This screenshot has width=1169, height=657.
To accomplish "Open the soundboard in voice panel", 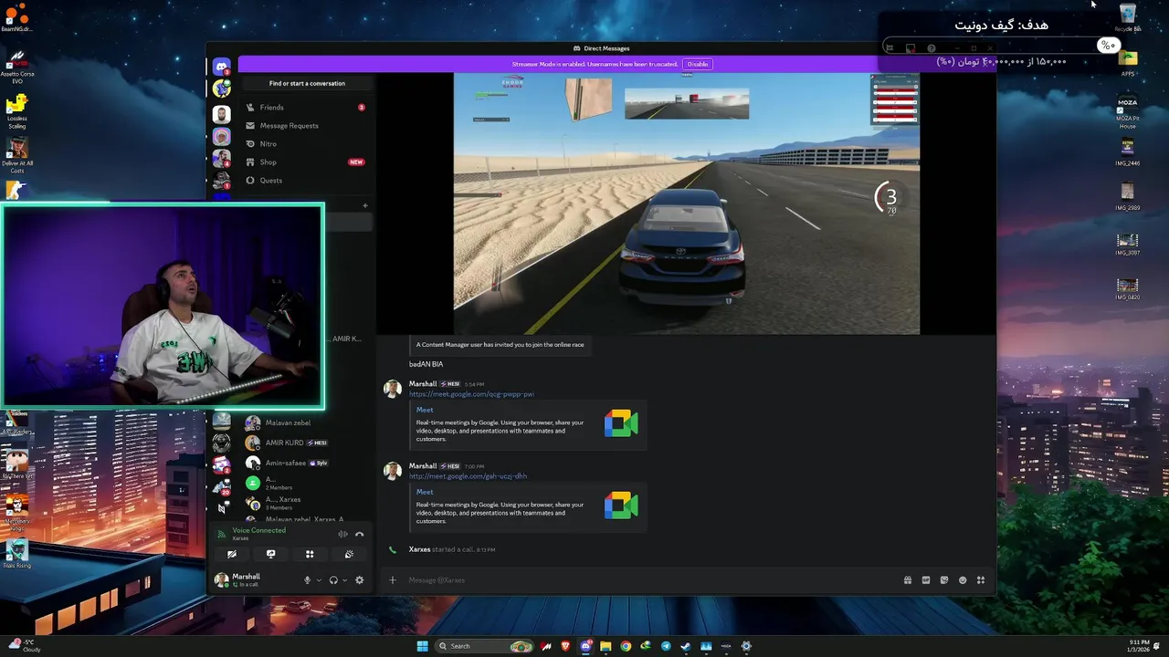I will coord(349,554).
